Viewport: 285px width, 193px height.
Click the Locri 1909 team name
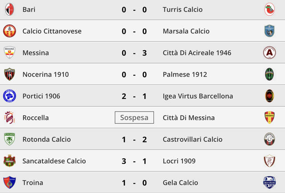pos(180,161)
